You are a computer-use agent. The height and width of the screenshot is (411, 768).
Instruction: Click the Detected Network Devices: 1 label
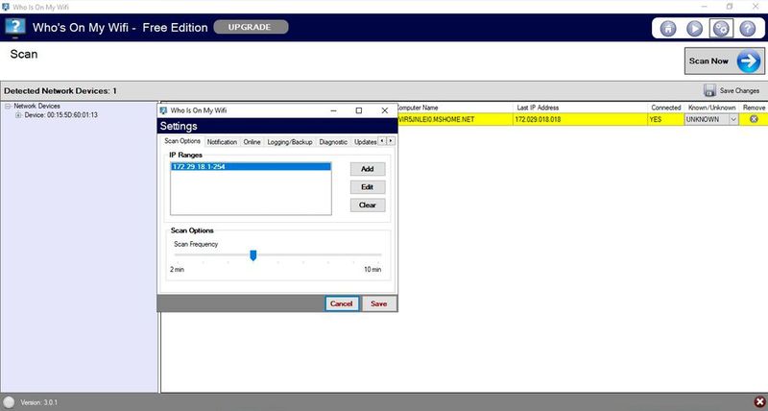pos(60,91)
